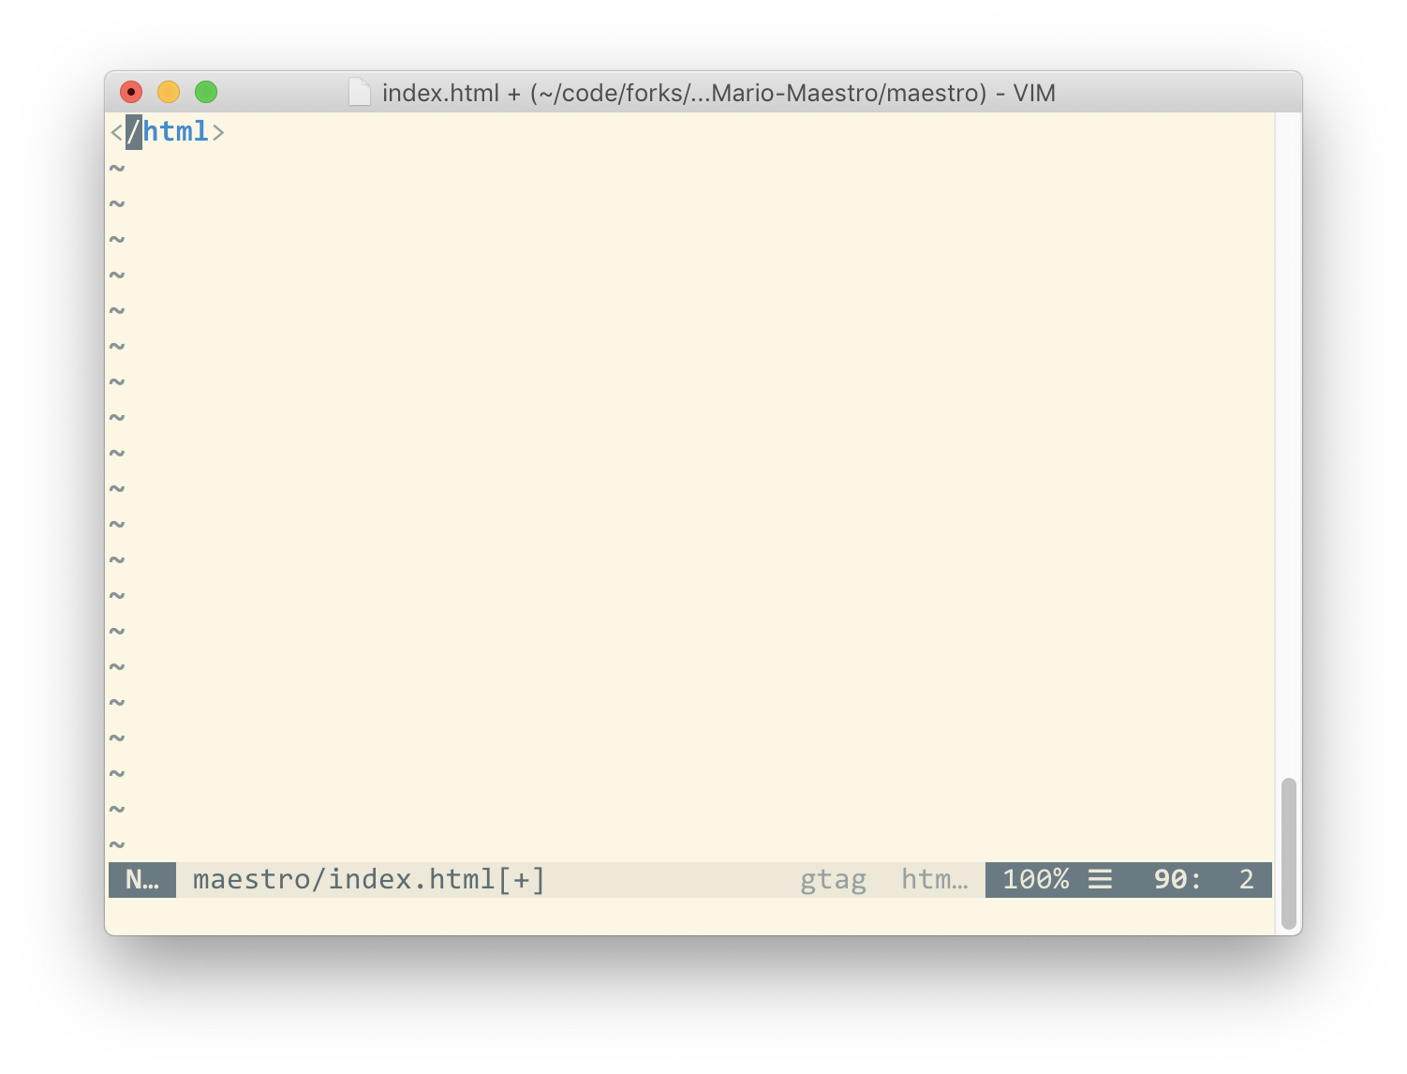
Task: Place cursor on the closing html tag
Action: [169, 131]
